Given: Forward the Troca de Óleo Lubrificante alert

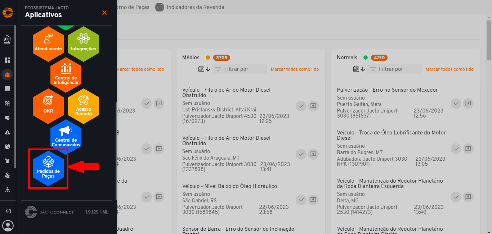Looking at the screenshot, I should 468,148.
